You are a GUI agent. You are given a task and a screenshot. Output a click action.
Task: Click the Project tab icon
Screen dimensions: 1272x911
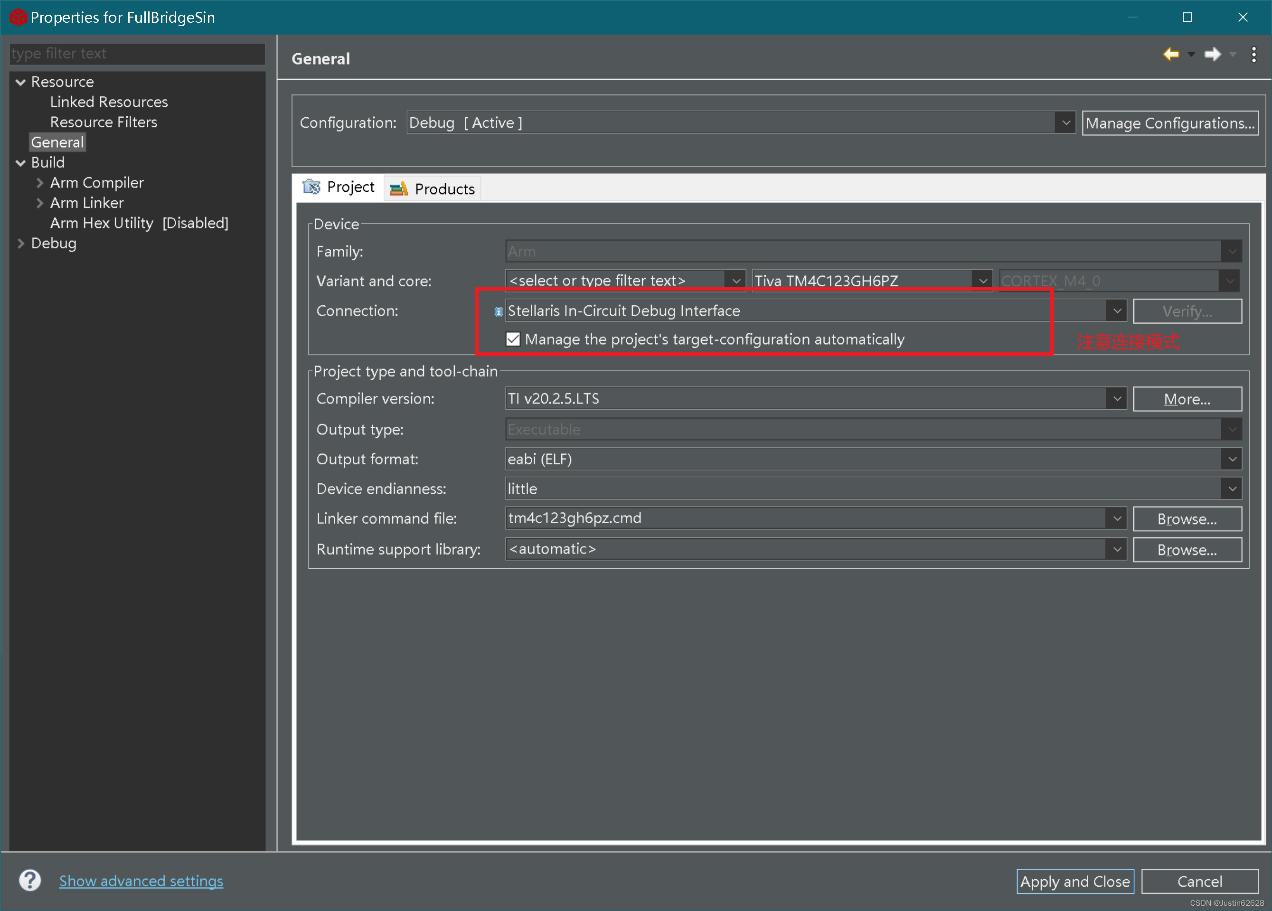[311, 187]
